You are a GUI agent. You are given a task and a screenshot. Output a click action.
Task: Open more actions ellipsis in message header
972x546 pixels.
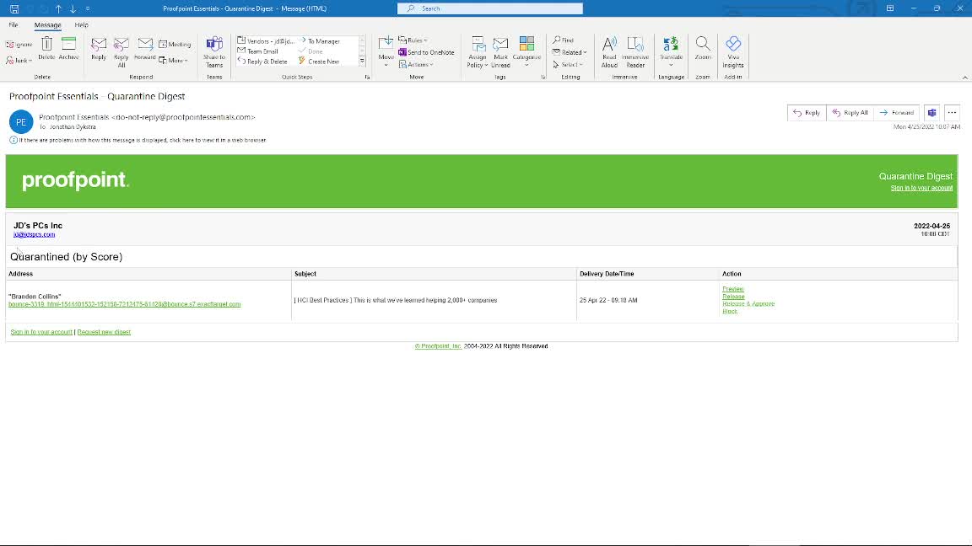(952, 113)
